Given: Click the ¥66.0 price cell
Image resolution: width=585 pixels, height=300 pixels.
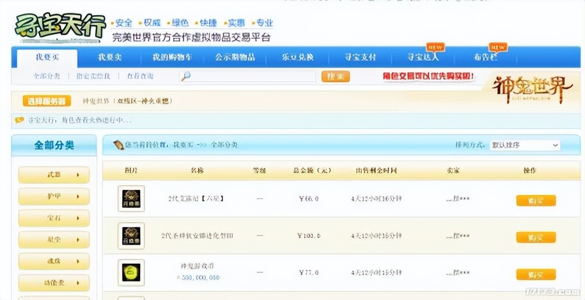Looking at the screenshot, I should coord(309,199).
